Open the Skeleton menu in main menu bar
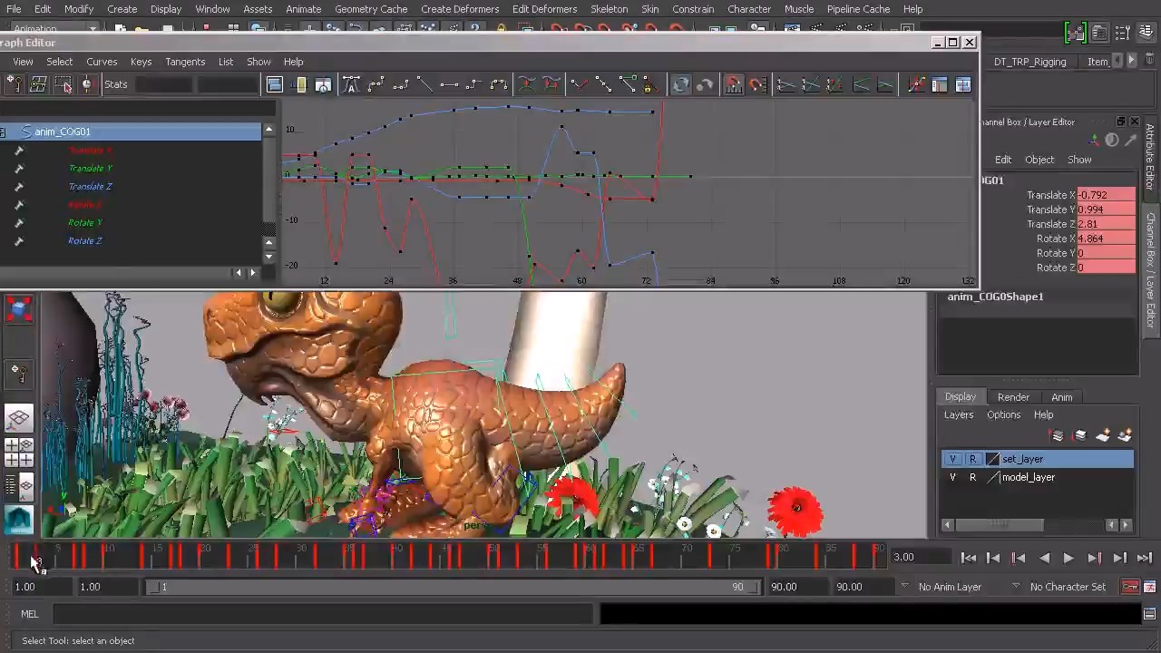The height and width of the screenshot is (653, 1161). (609, 9)
